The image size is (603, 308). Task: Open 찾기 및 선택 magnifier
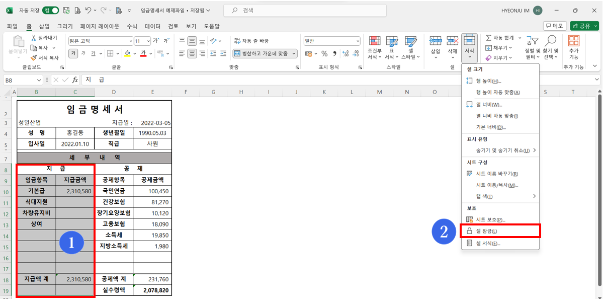[551, 47]
